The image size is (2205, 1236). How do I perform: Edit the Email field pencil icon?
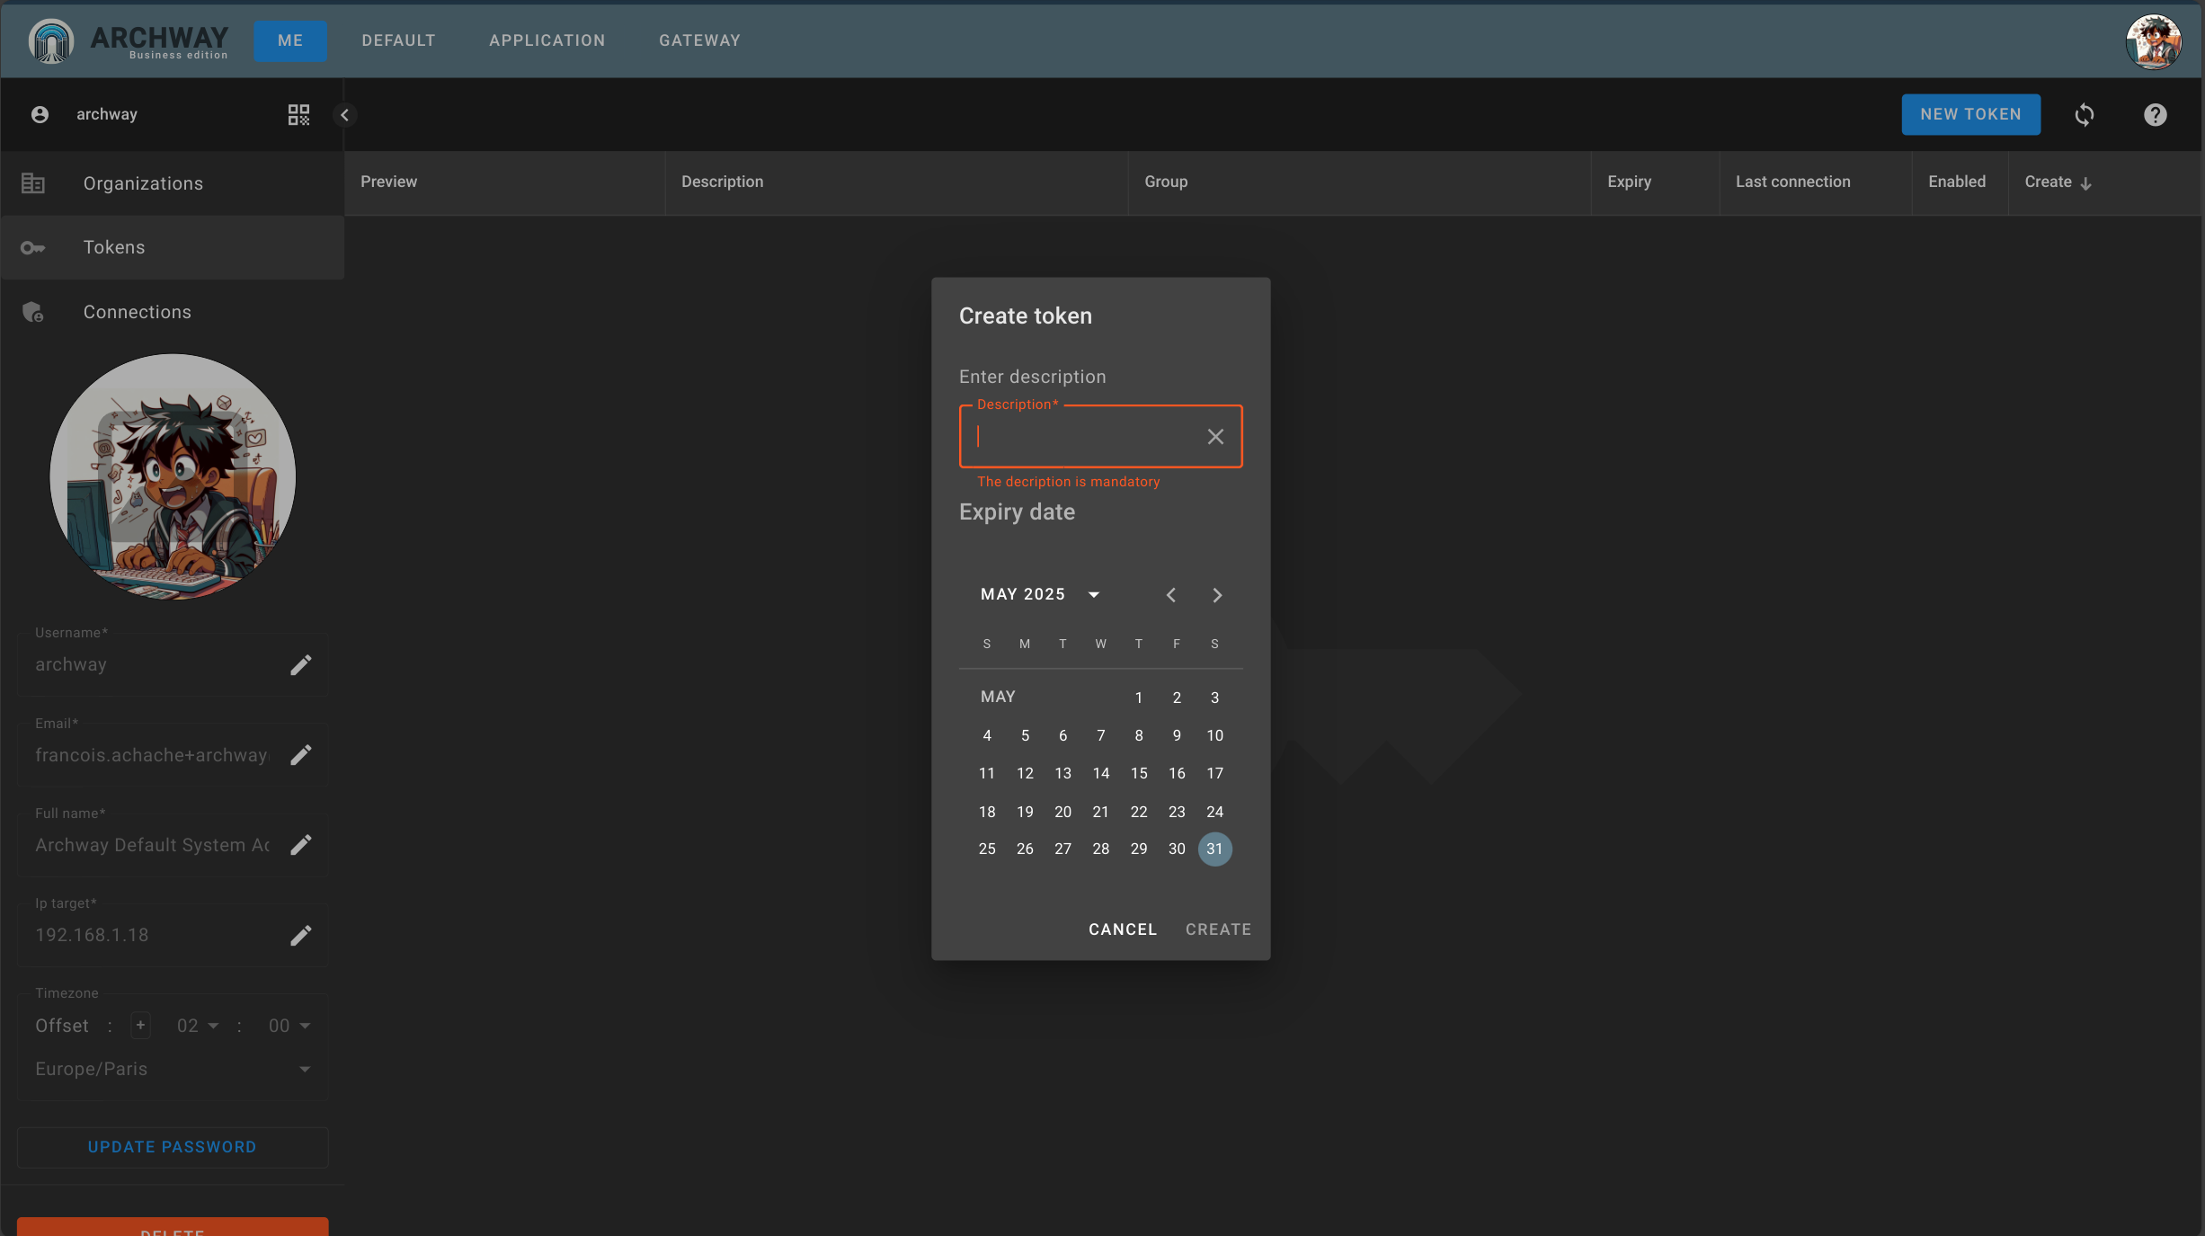click(301, 754)
